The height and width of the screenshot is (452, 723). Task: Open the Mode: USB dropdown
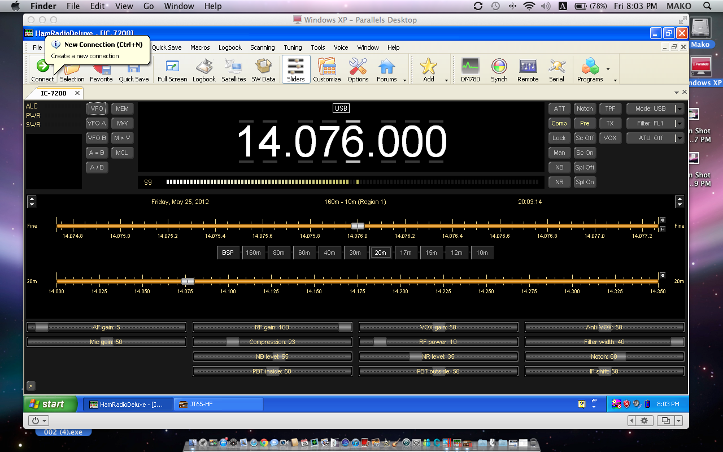tap(655, 108)
